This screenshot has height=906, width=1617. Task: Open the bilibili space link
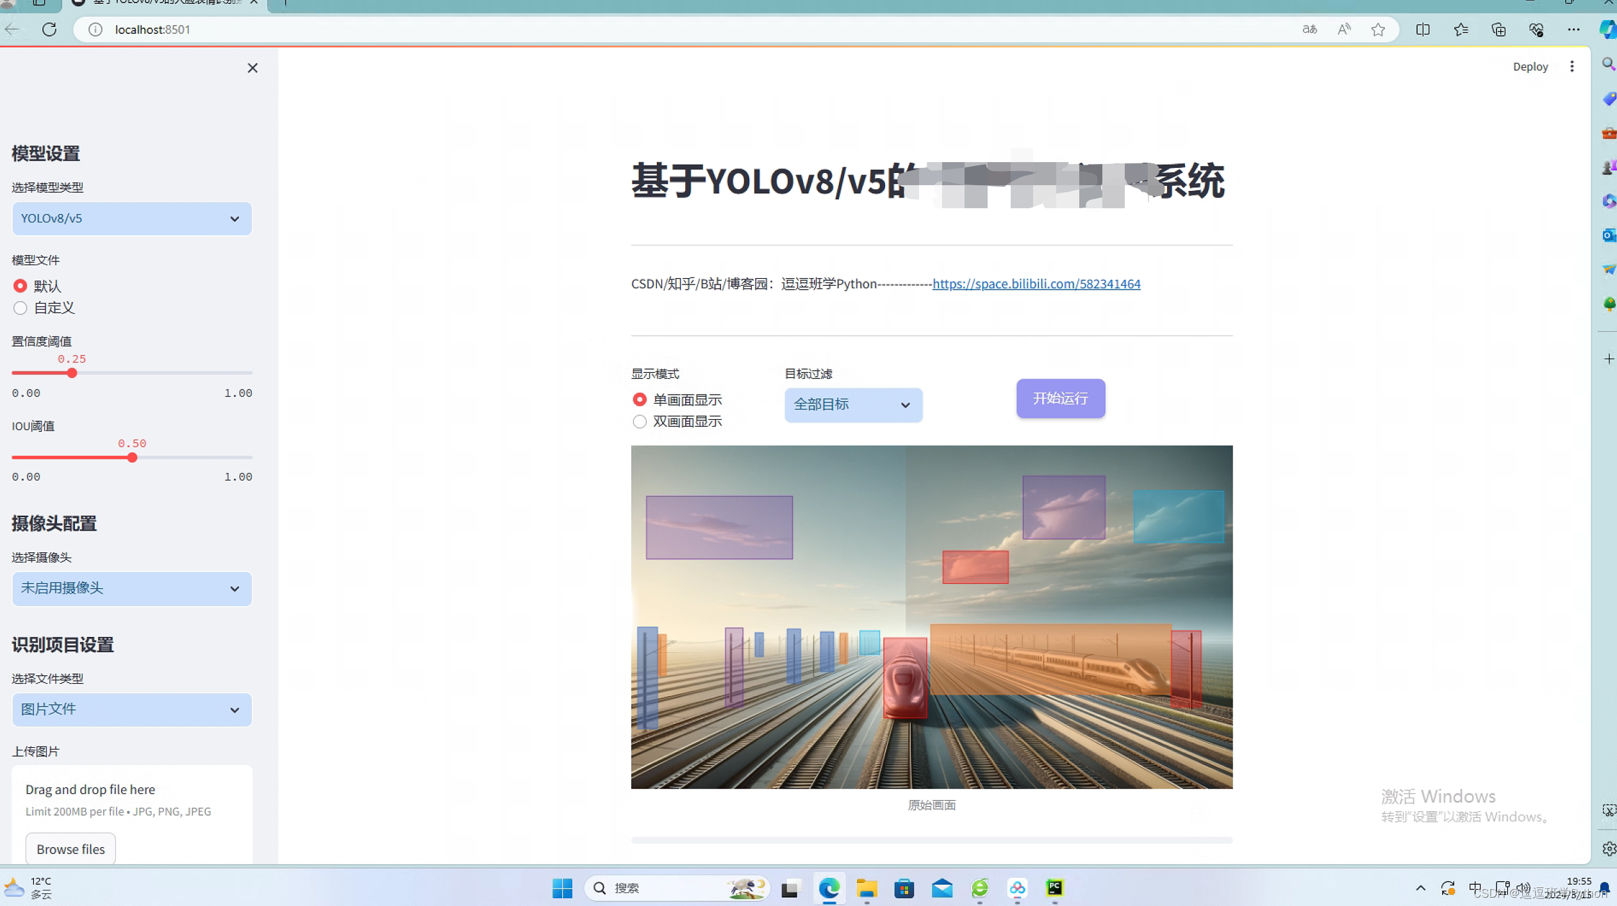(1036, 284)
